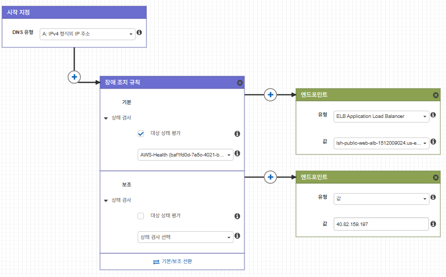Collapse 상태 검사 section under 기본
446x277 pixels.
(106, 118)
